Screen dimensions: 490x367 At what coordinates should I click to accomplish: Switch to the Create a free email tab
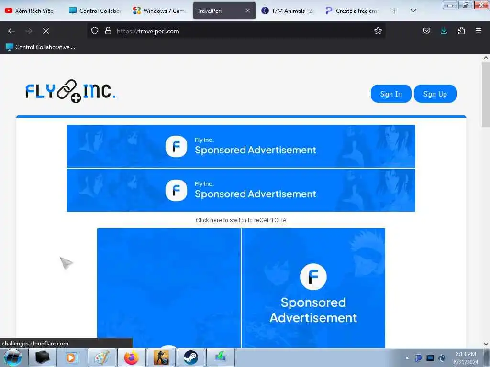pos(353,11)
